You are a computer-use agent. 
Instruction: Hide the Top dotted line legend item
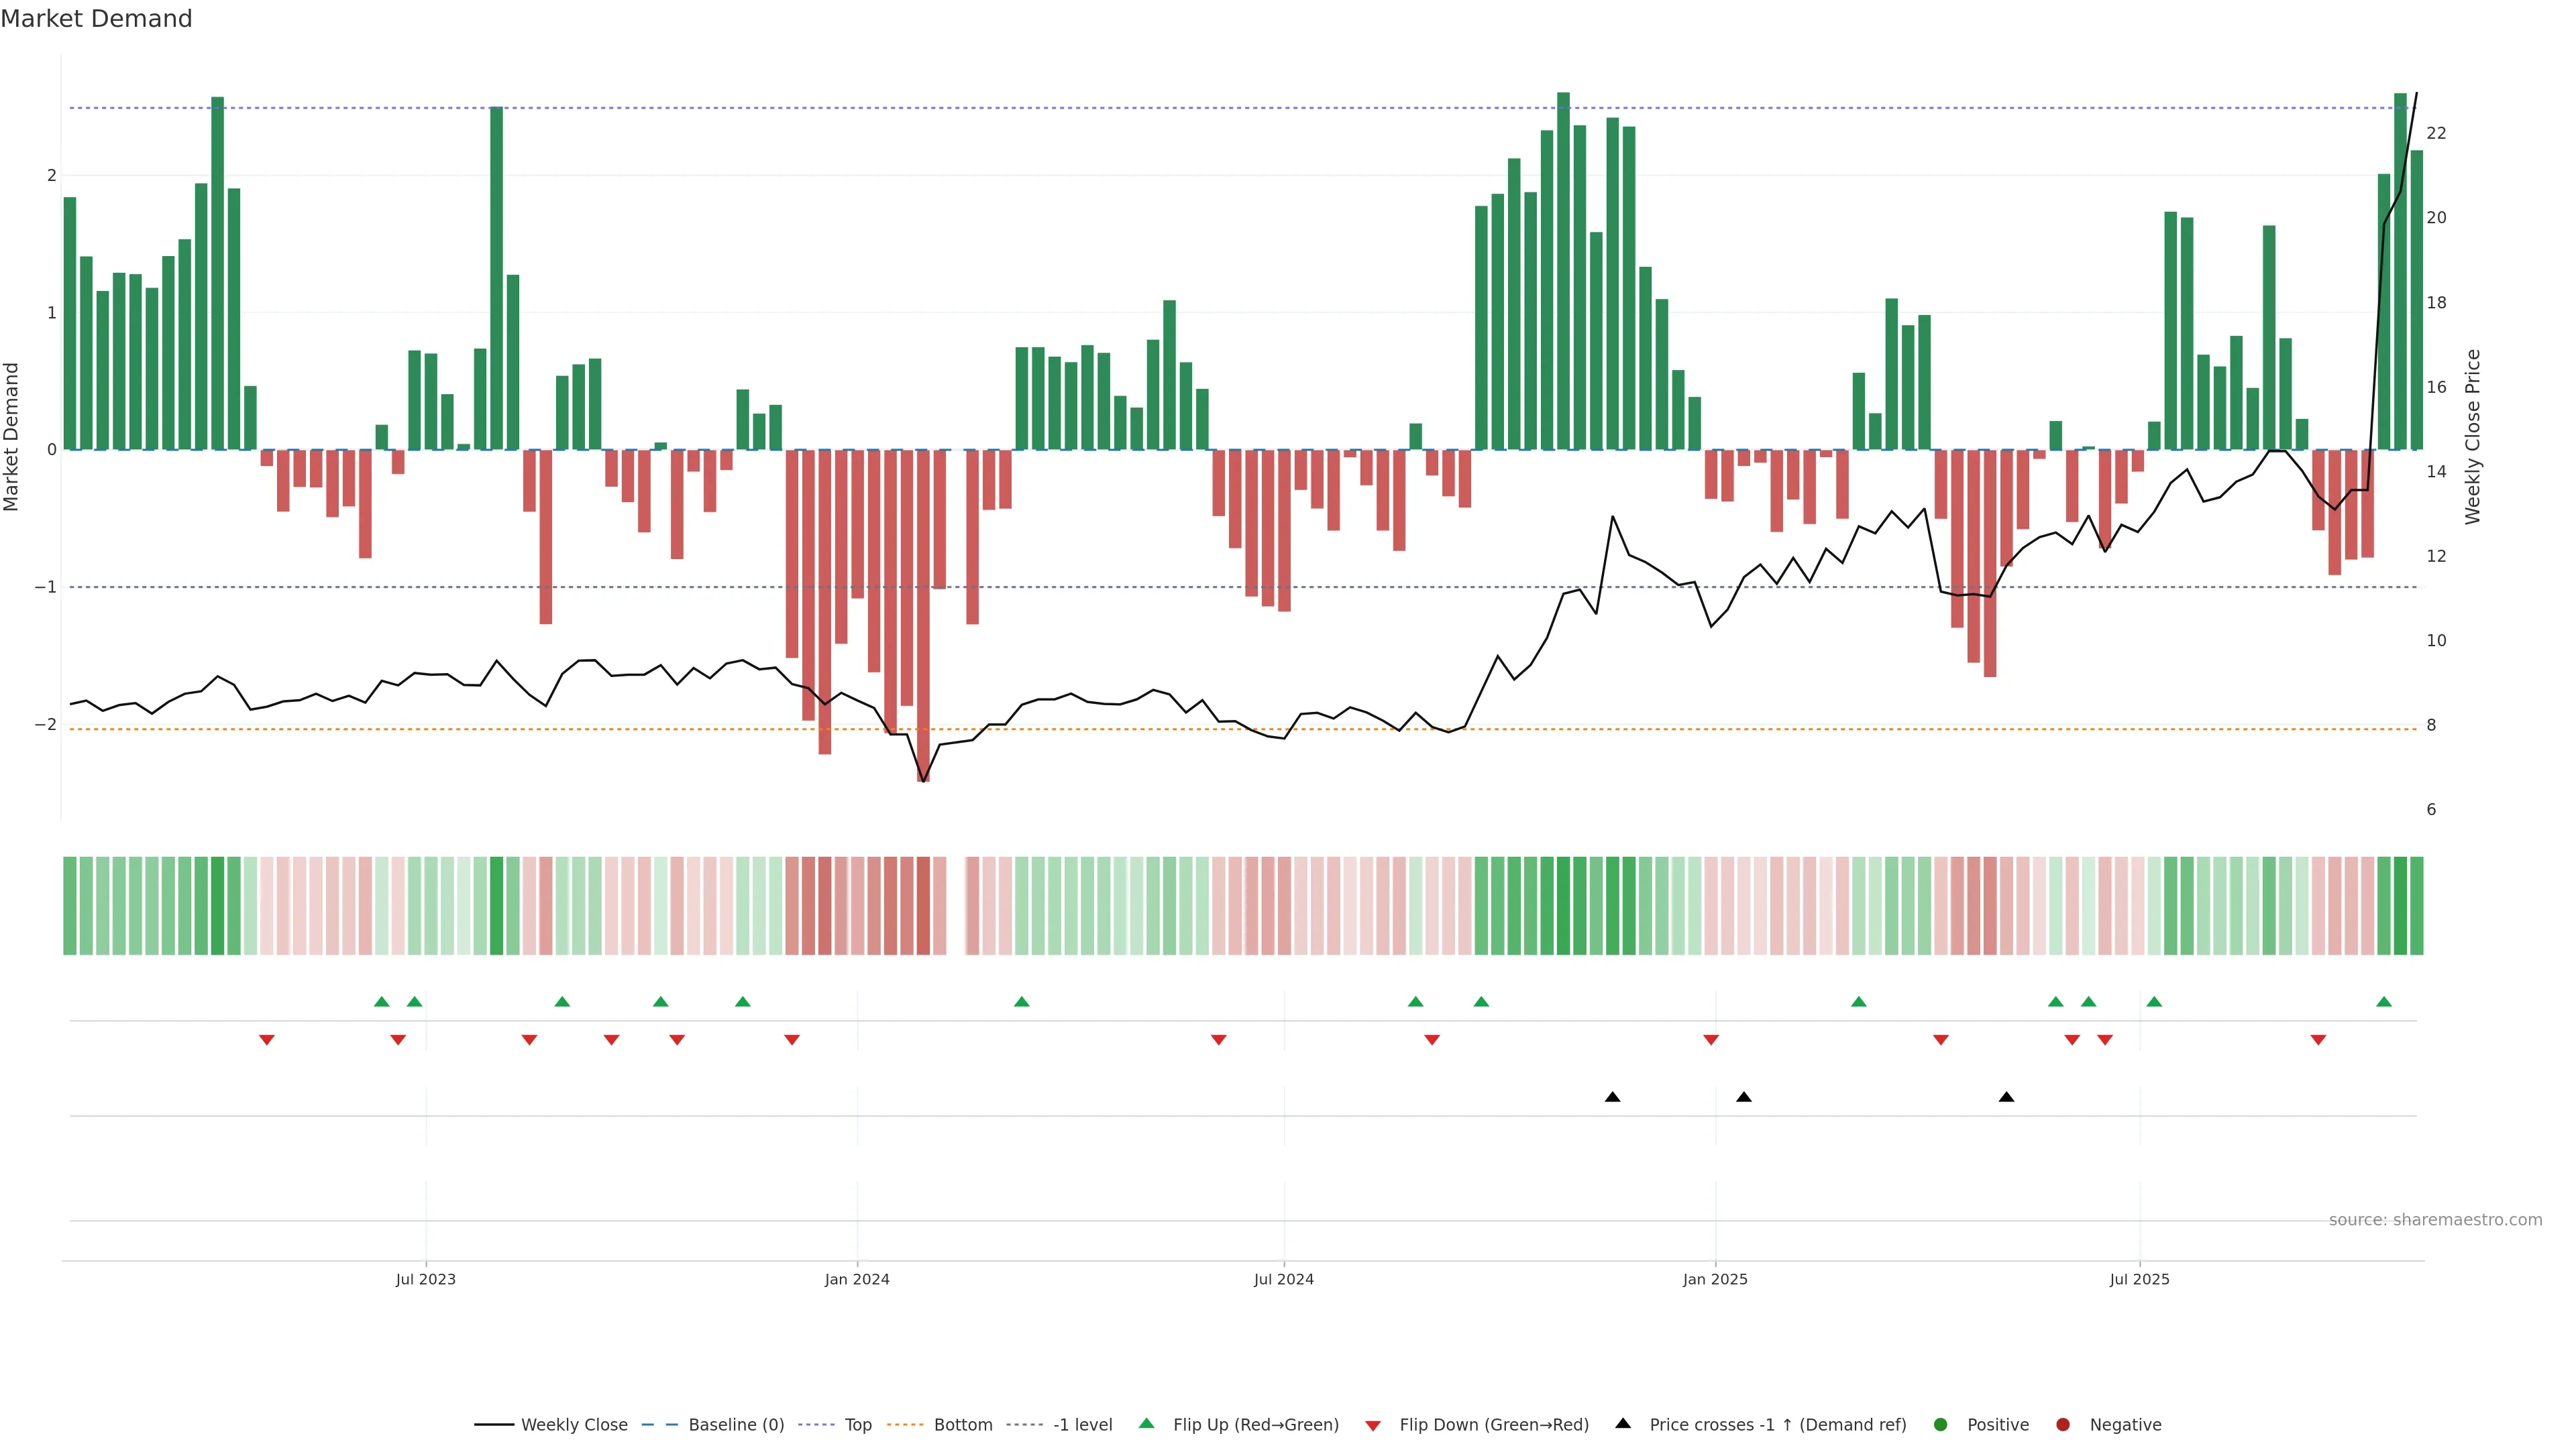857,1424
